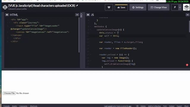Open user avatar menu

click(186, 7)
